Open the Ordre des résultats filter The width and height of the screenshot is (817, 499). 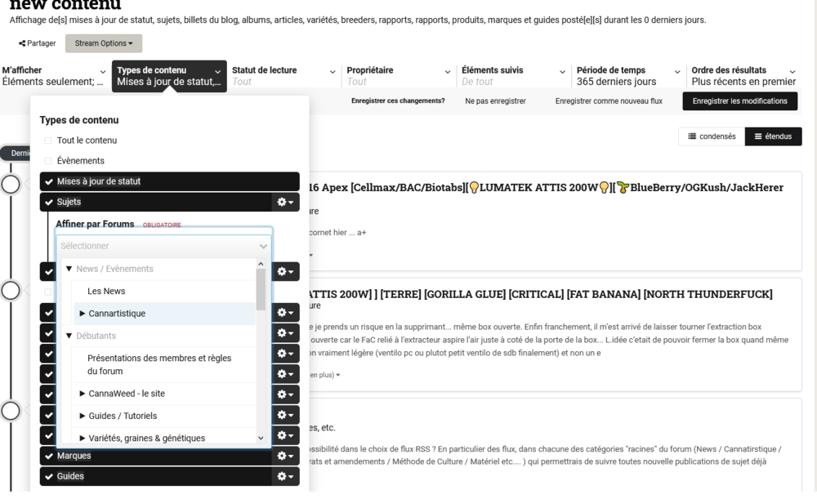743,76
